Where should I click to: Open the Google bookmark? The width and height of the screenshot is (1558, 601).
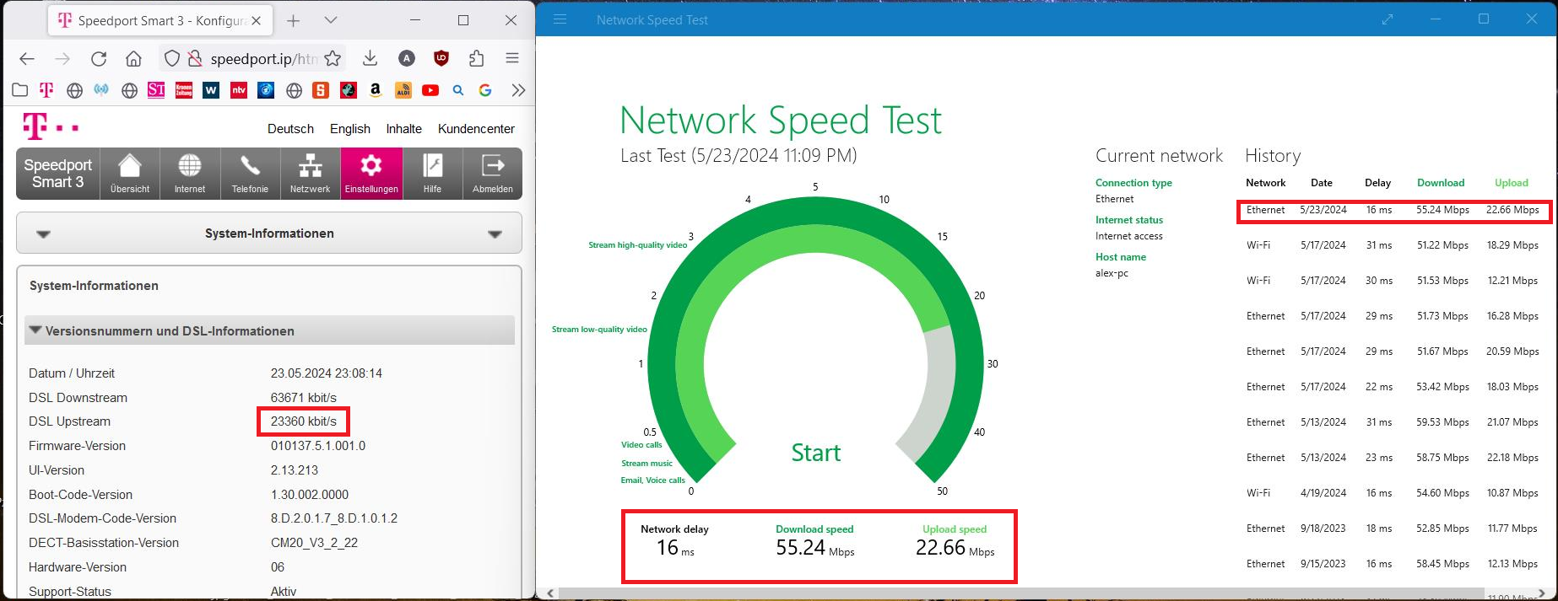(485, 90)
